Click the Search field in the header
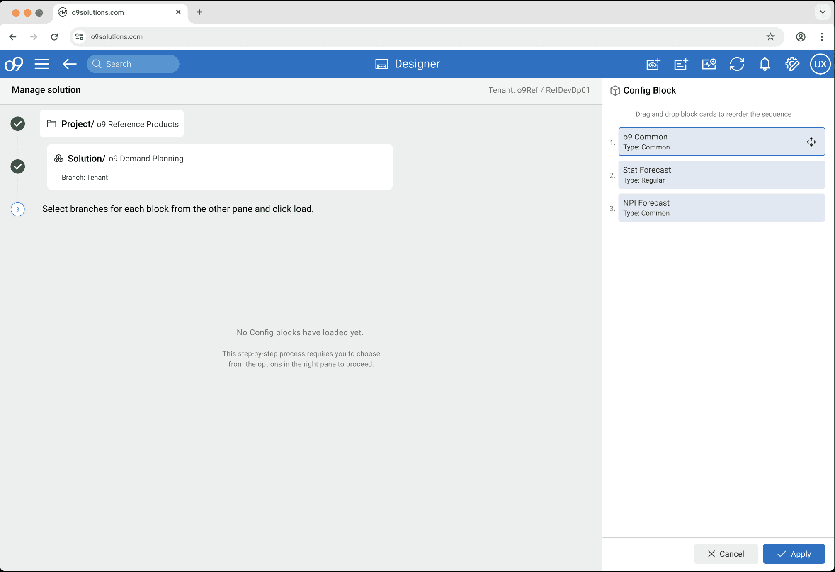This screenshot has height=572, width=835. [133, 64]
